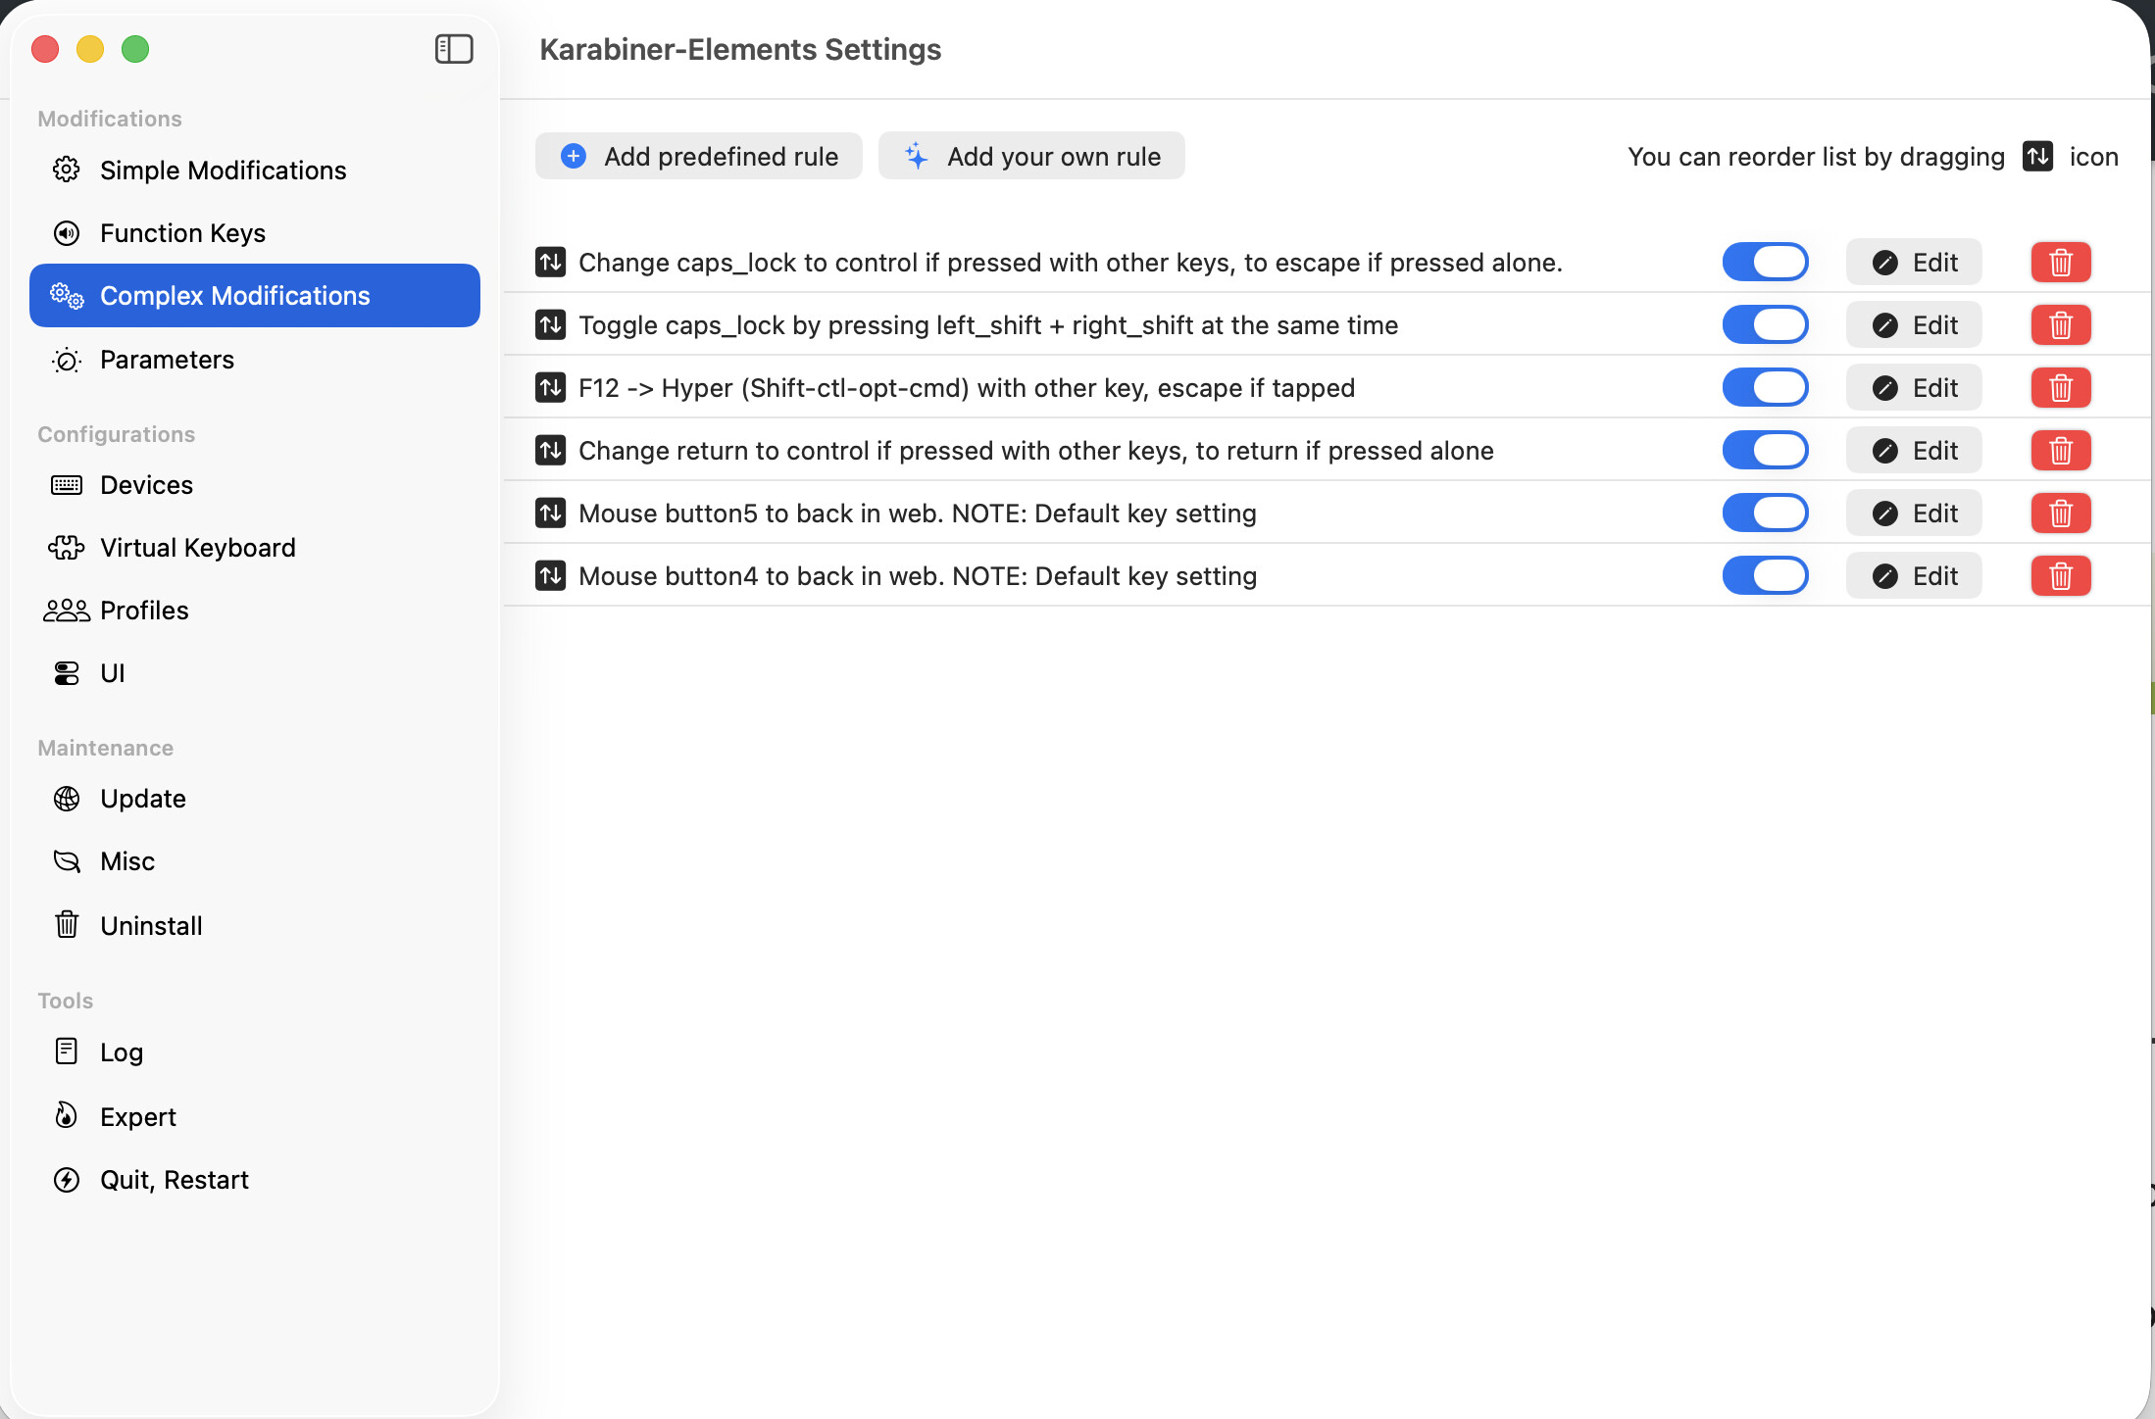The width and height of the screenshot is (2155, 1419).
Task: Delete the F12 Hyper key rule
Action: click(x=2060, y=388)
